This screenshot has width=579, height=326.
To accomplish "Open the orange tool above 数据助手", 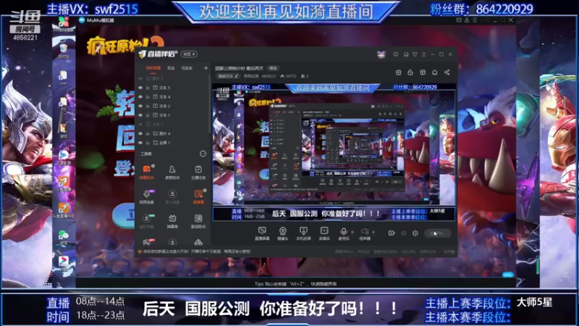I will [x=198, y=196].
